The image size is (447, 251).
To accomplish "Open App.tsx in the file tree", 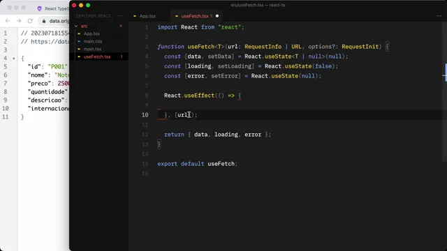I will (x=91, y=33).
